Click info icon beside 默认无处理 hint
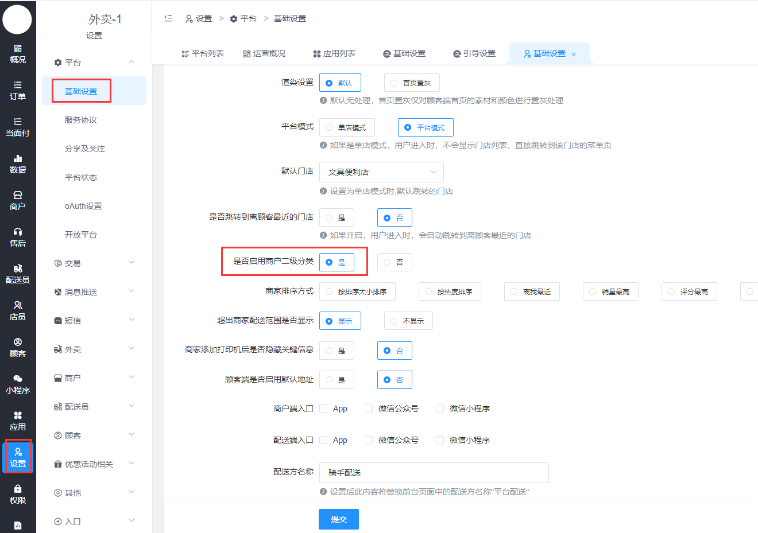This screenshot has width=758, height=533. click(x=323, y=100)
